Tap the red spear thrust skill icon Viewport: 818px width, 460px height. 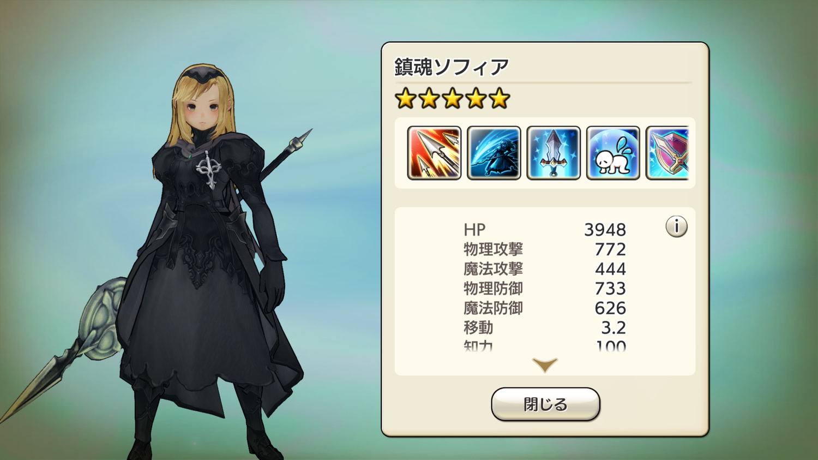pos(434,153)
